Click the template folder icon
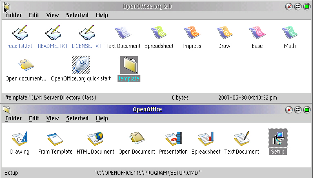The width and height of the screenshot is (313, 178). point(129,65)
